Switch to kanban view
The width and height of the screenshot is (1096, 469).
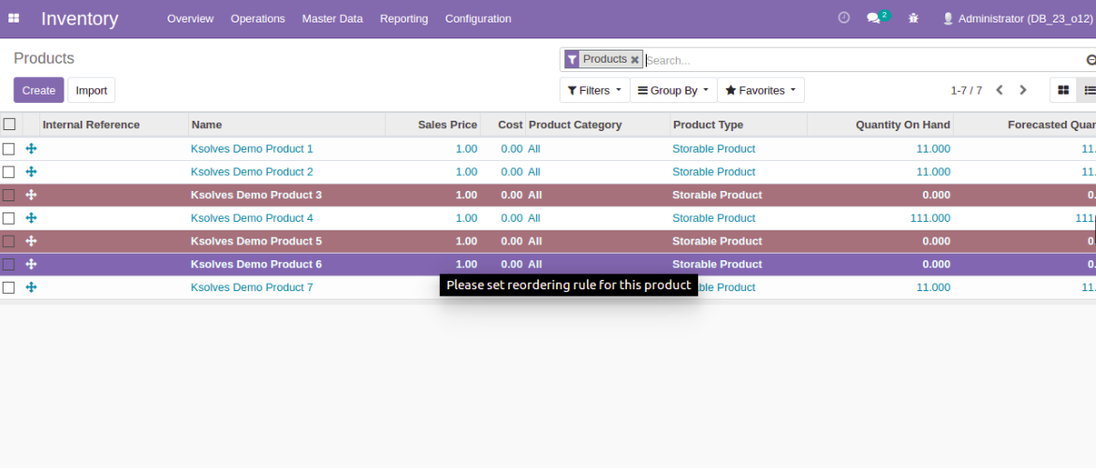pyautogui.click(x=1063, y=90)
